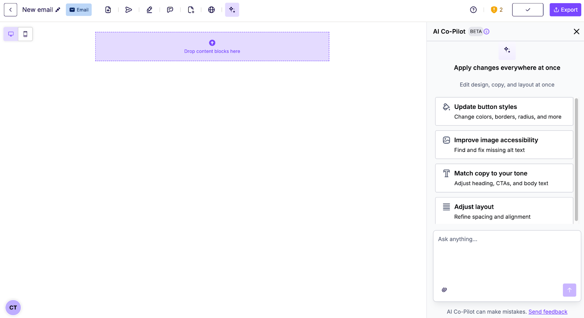Click the Drop content blocks here zone
Screen dimensions: 584x318
[x=212, y=47]
